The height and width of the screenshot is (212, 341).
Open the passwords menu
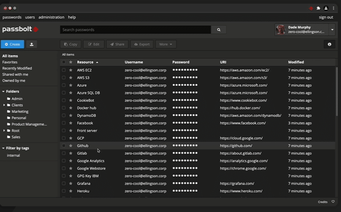pyautogui.click(x=12, y=17)
